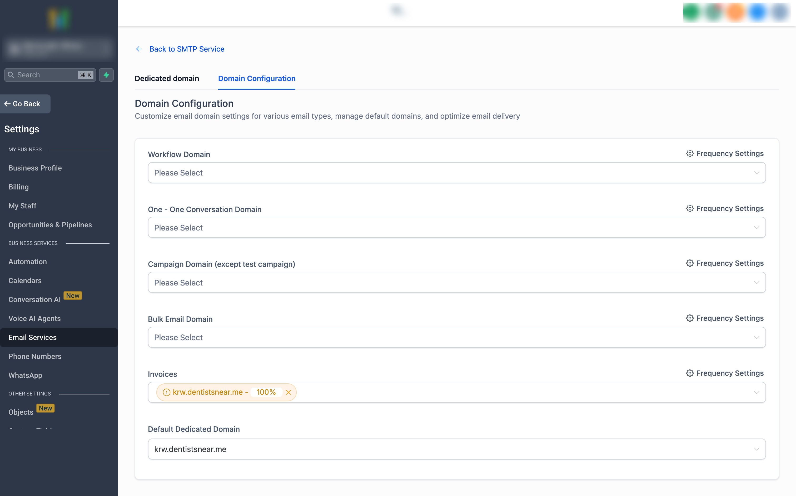Switch to the Dedicated domain tab

[167, 78]
